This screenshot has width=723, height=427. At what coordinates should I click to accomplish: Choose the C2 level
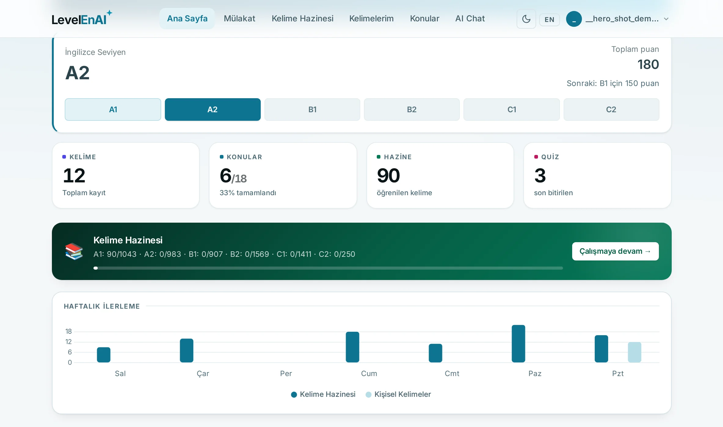[x=611, y=109]
